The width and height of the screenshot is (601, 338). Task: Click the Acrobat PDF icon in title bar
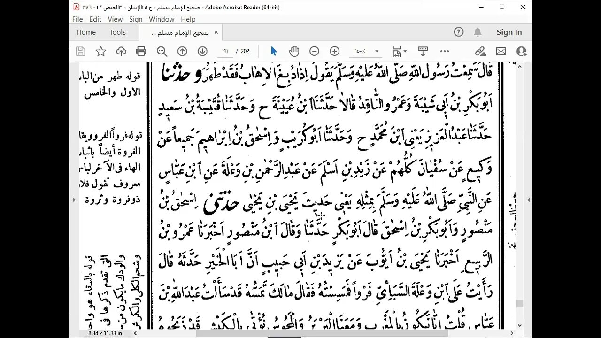point(77,7)
